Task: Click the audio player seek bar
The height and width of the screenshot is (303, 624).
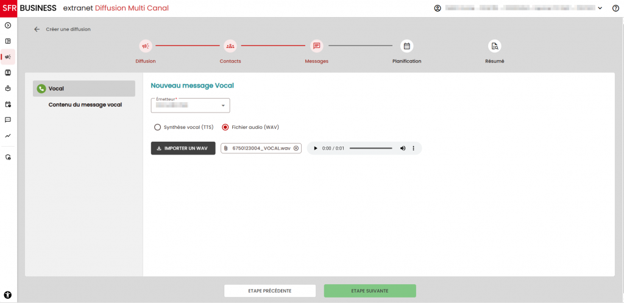Action: tap(370, 148)
